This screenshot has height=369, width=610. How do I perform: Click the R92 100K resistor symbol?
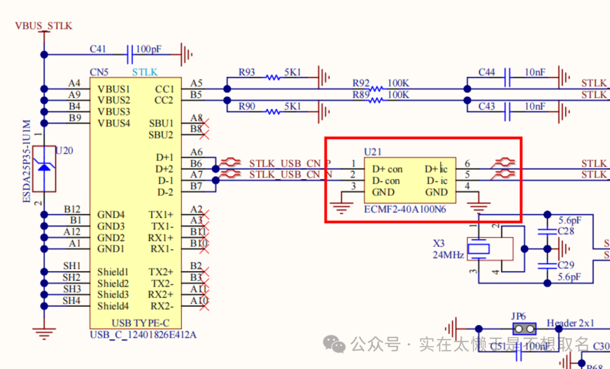(376, 89)
